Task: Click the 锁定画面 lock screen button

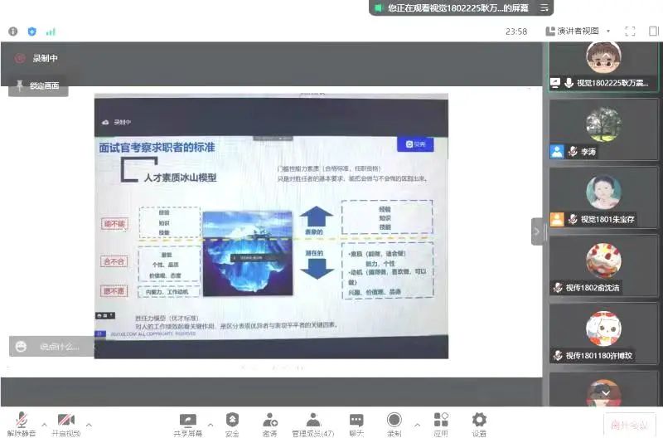Action: 38,85
